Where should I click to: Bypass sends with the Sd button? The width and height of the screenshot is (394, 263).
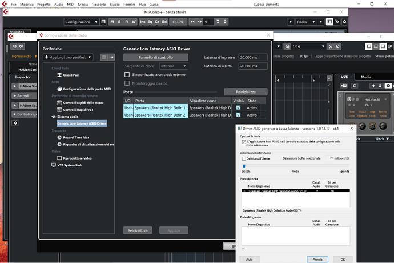point(164,22)
